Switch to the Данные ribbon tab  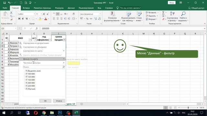point(71,8)
